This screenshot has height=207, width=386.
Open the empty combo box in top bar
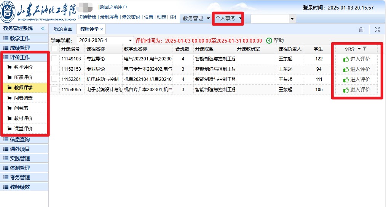[x=292, y=19]
